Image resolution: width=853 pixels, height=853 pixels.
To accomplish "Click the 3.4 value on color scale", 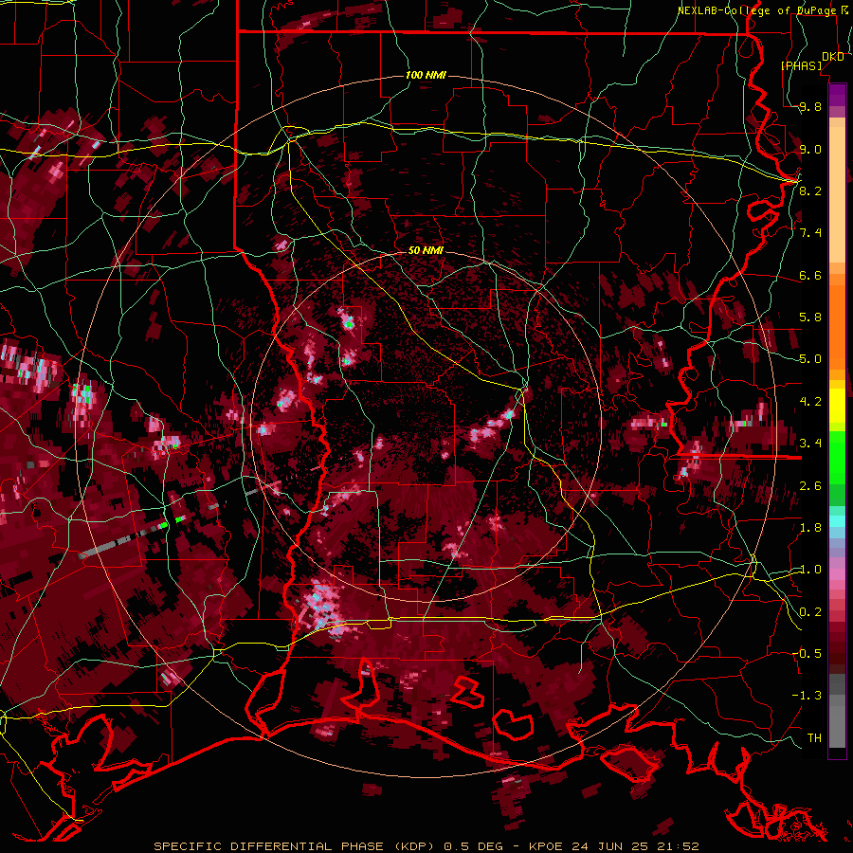I will coord(810,444).
